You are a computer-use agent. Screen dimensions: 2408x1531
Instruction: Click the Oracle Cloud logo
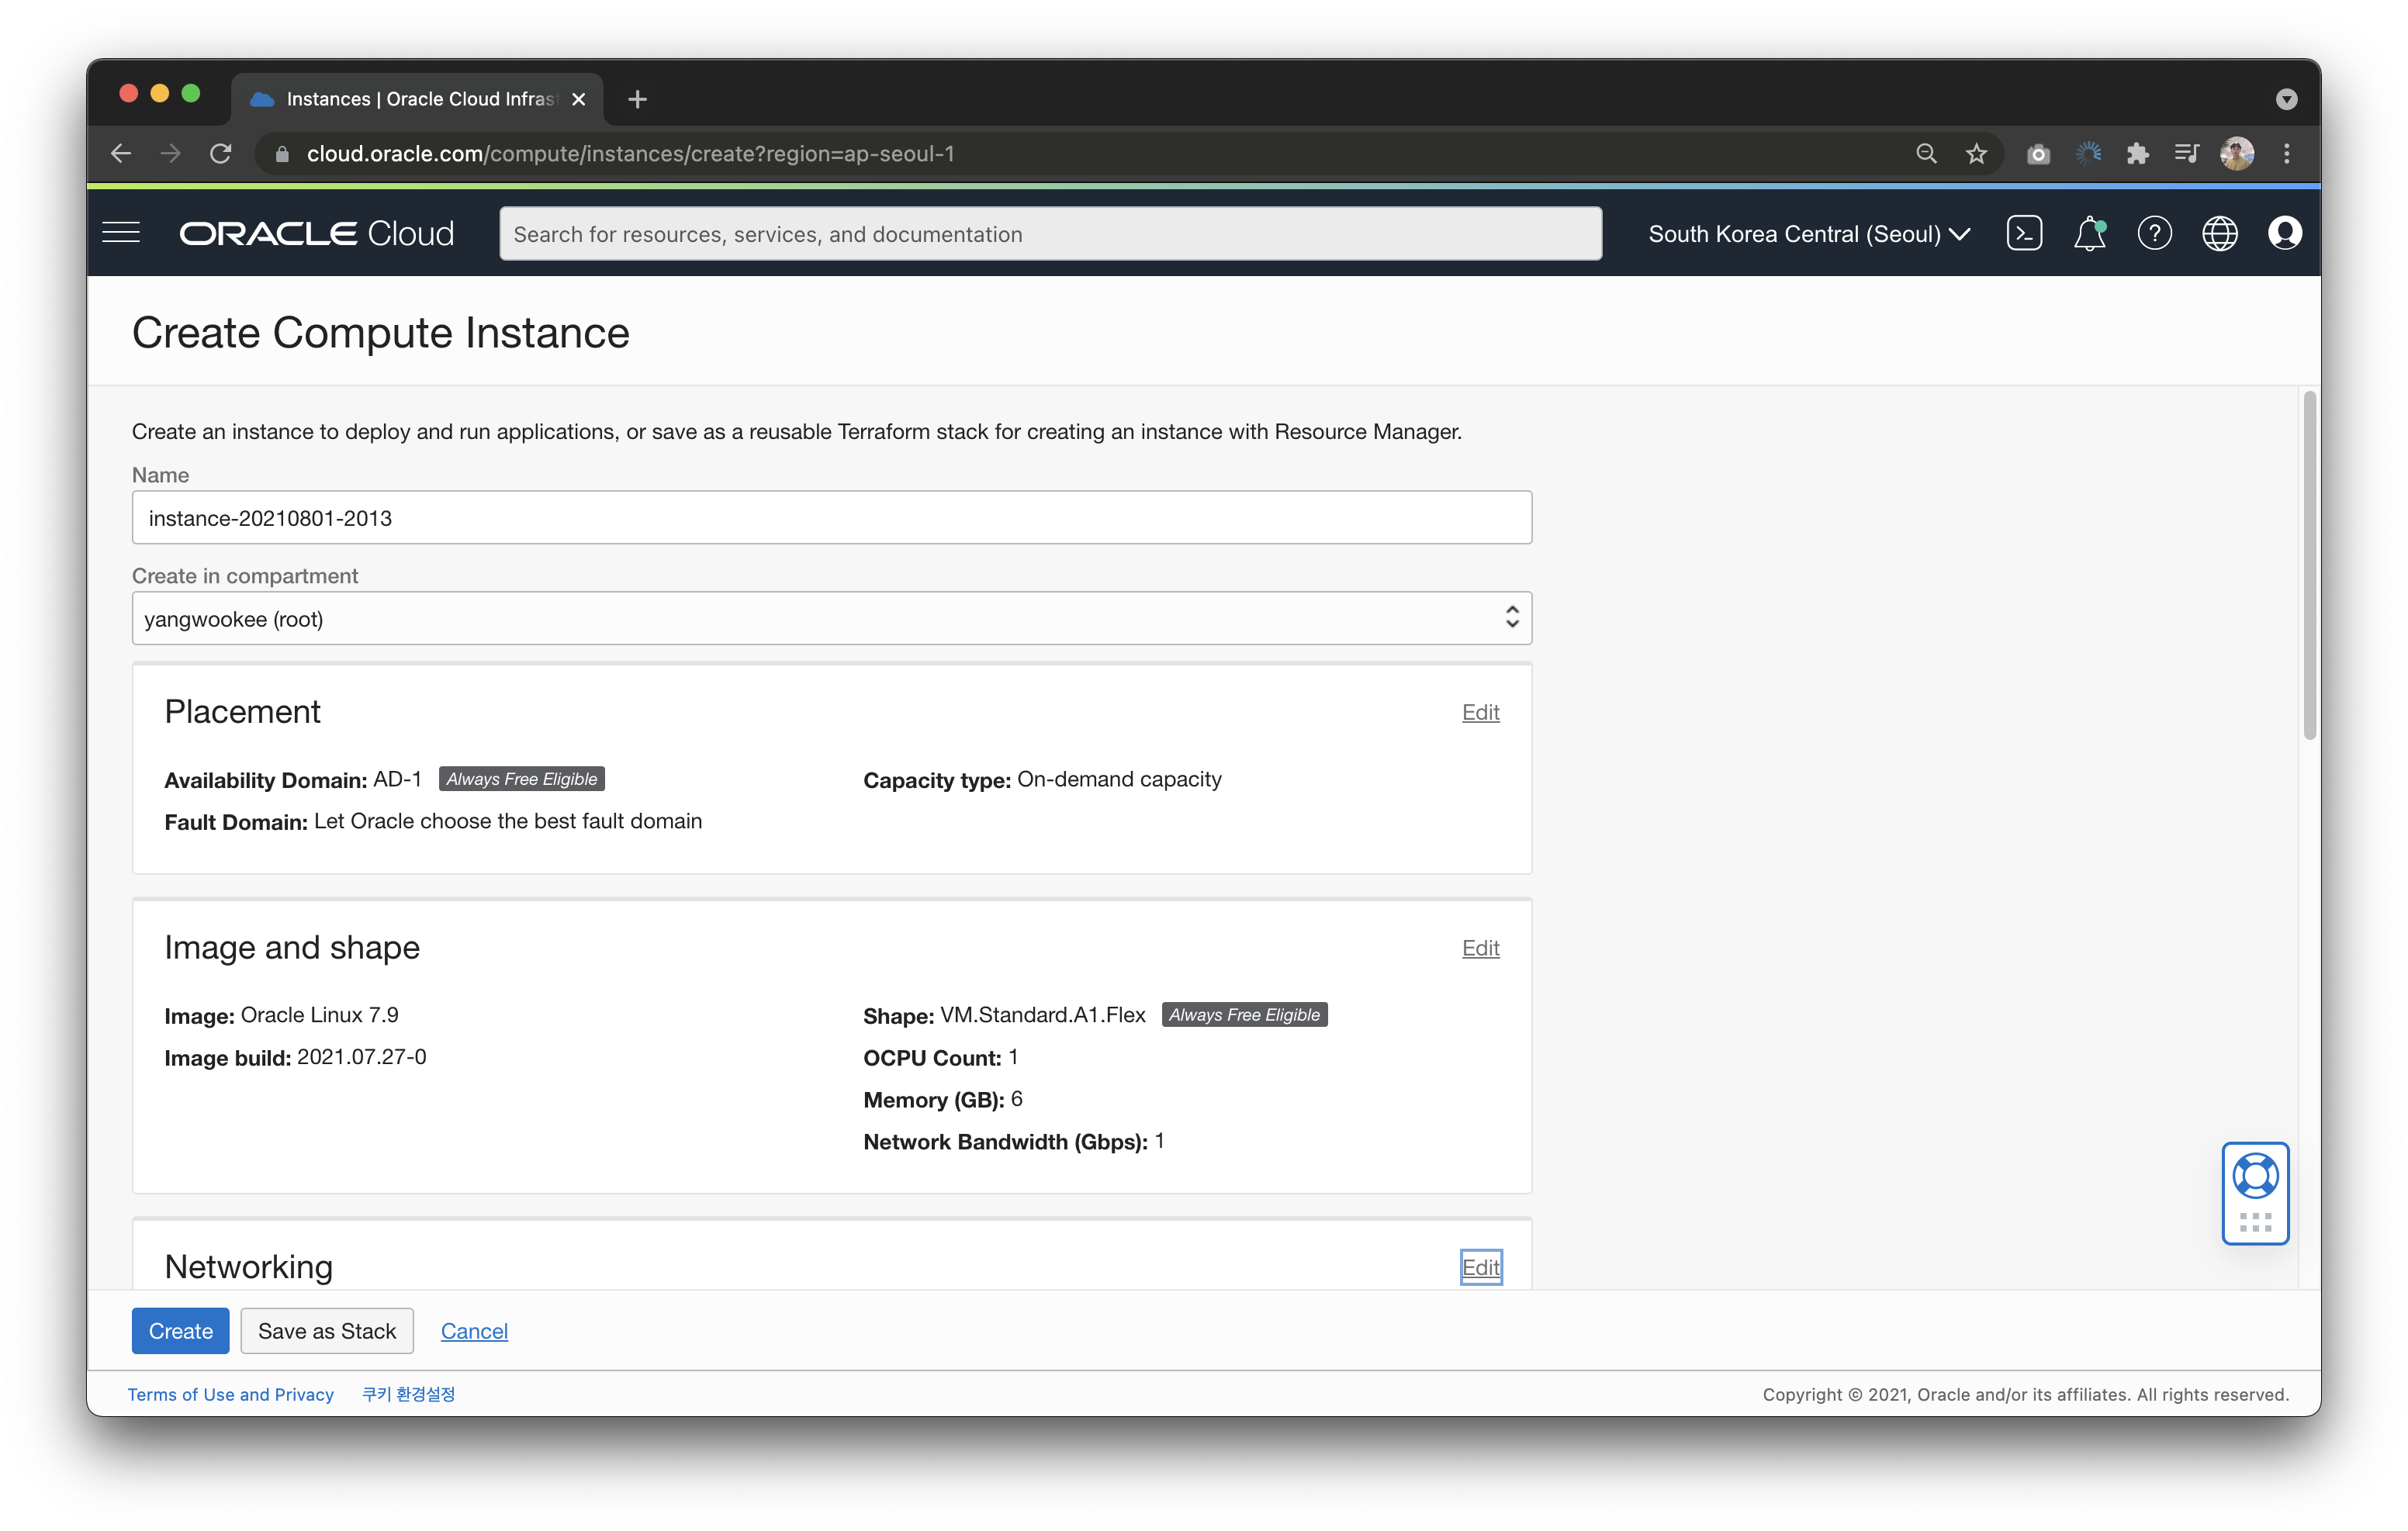point(316,233)
